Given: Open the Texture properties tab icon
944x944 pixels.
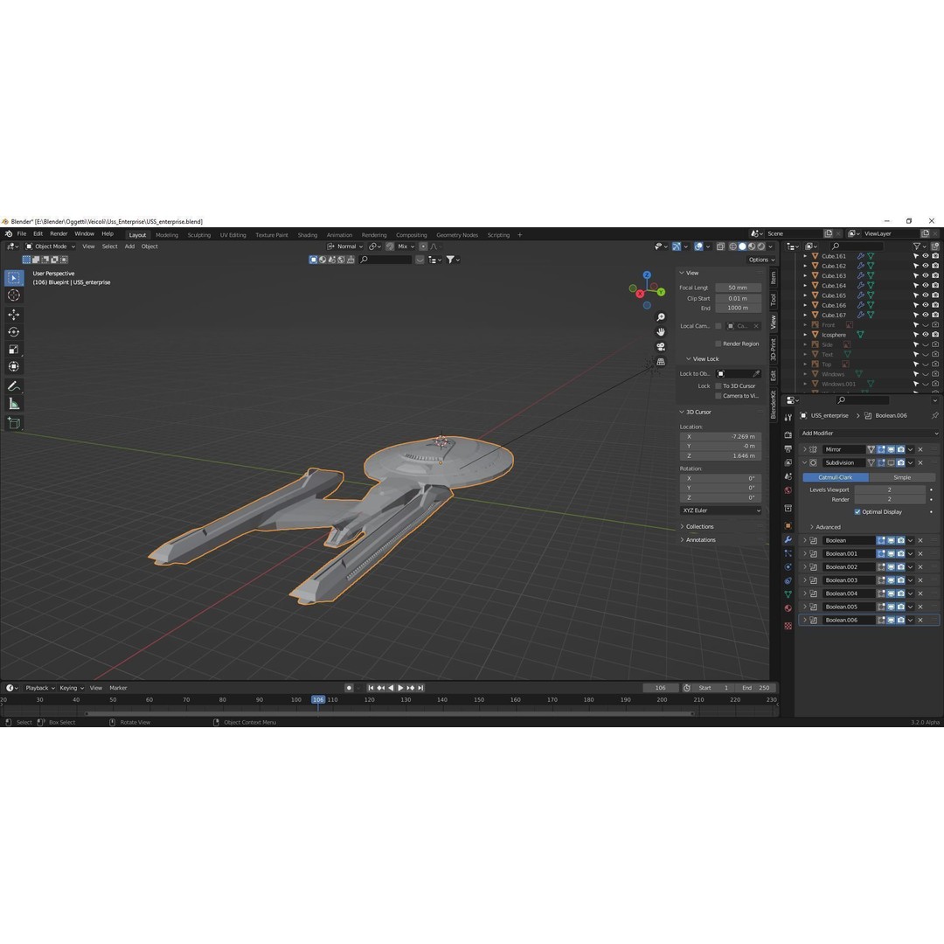Looking at the screenshot, I should (788, 626).
